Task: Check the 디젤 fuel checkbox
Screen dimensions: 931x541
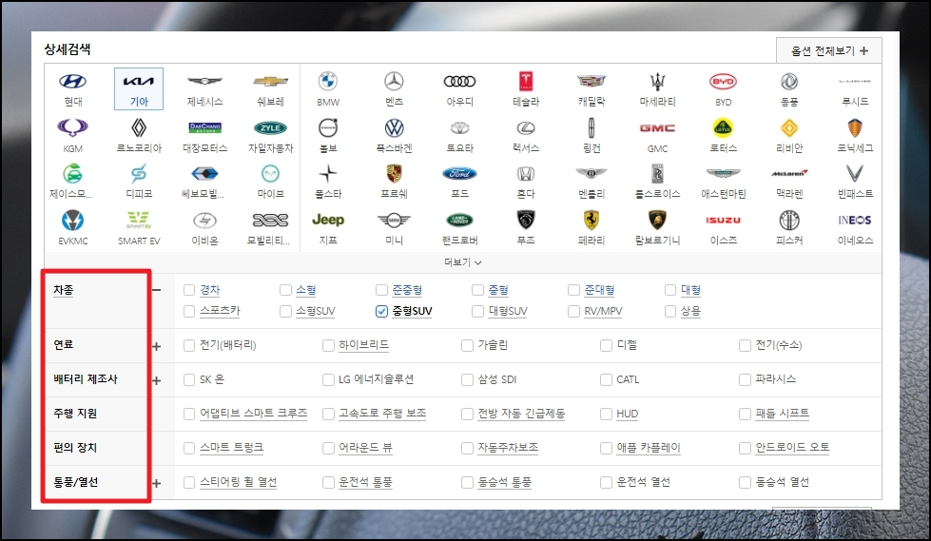Action: click(606, 346)
